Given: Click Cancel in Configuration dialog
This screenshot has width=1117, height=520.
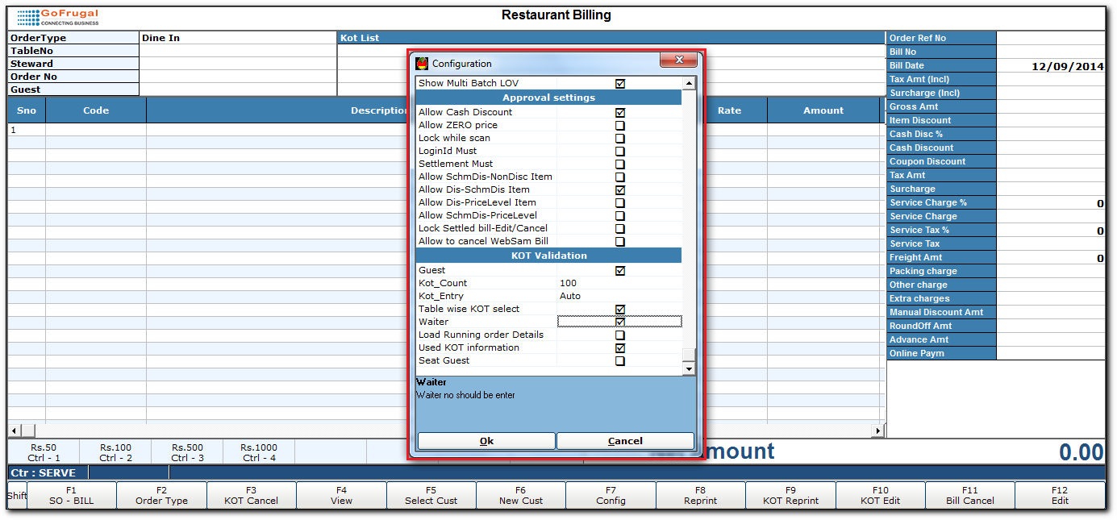Looking at the screenshot, I should point(625,441).
